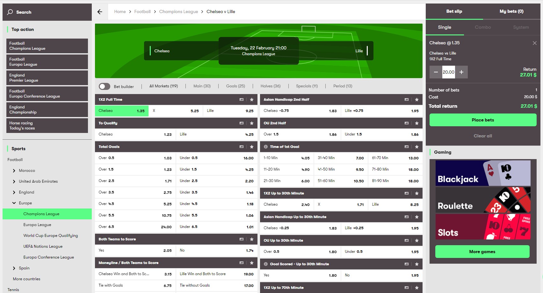Image resolution: width=543 pixels, height=293 pixels.
Task: Show Specials (11) markets
Action: click(x=307, y=86)
